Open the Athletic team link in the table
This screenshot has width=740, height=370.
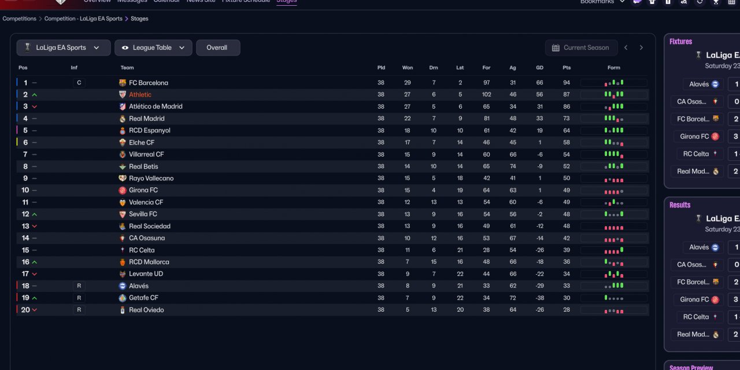coord(140,95)
